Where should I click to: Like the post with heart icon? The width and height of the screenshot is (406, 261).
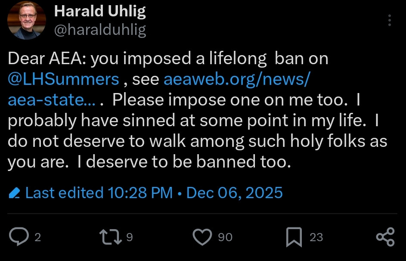pos(202,237)
